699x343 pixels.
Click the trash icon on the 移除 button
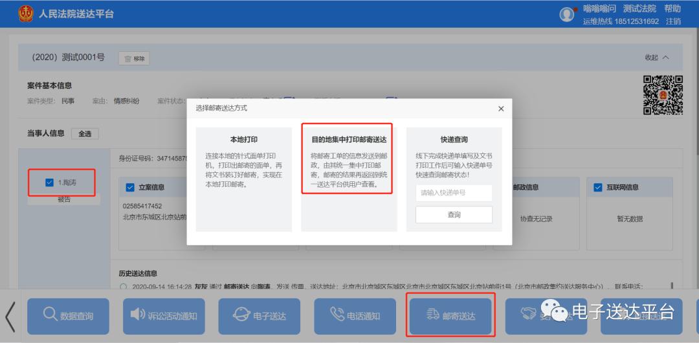[128, 58]
